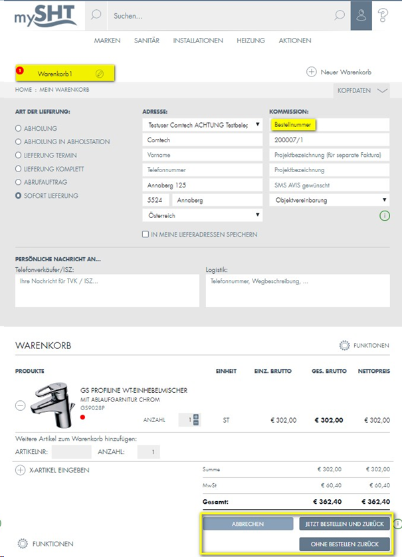Screen dimensions: 402x557
Task: Click the plus icon for Neuer Warenkorb
Action: point(312,72)
